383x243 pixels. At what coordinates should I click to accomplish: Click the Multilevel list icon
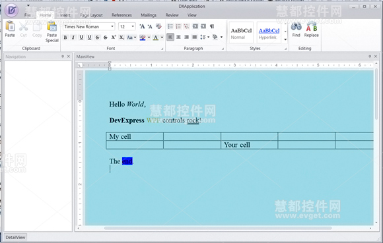tap(187, 26)
